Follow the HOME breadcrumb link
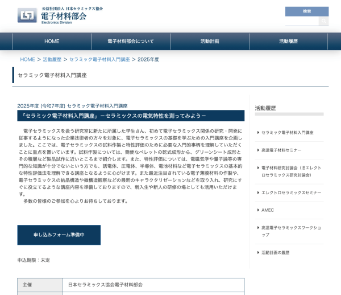The image size is (341, 295). (27, 59)
